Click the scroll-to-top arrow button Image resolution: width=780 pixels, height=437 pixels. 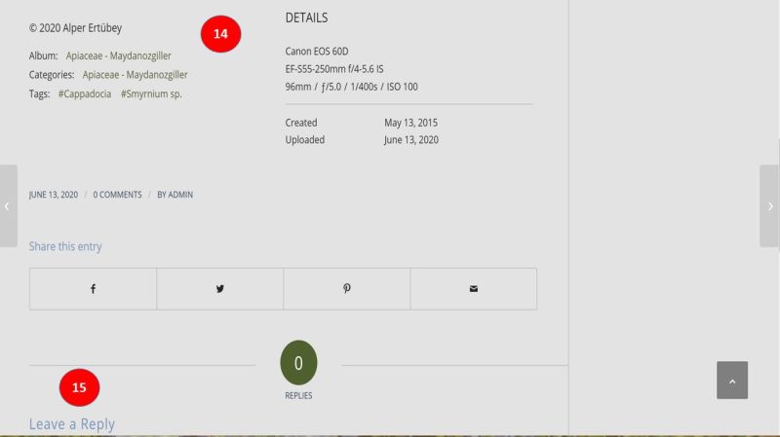(x=732, y=381)
